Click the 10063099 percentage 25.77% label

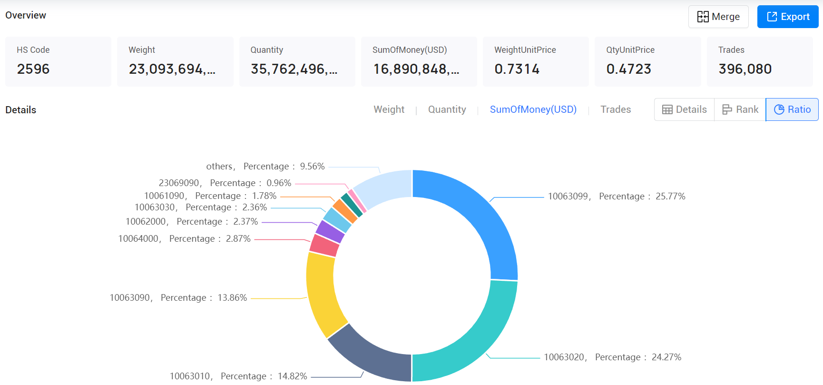pyautogui.click(x=617, y=196)
